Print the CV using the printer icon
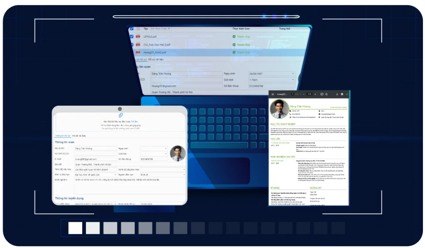 point(341,94)
